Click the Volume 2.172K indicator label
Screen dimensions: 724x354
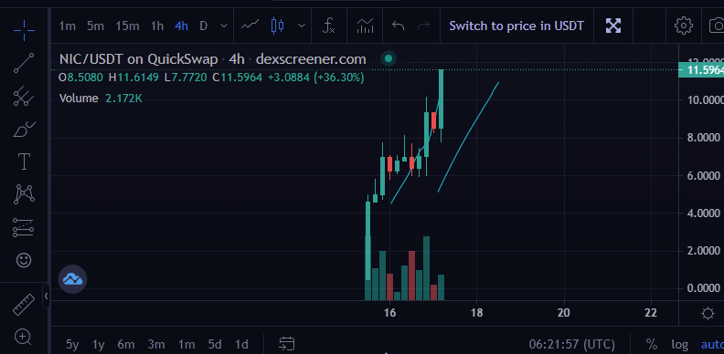[x=101, y=99]
